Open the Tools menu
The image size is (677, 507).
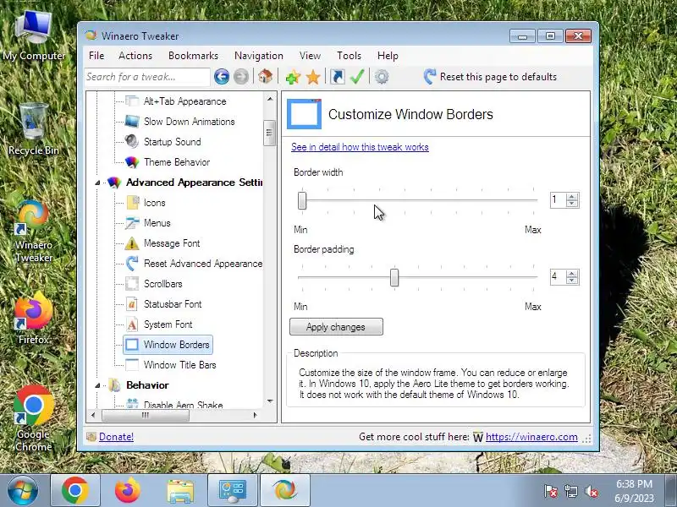pyautogui.click(x=349, y=56)
